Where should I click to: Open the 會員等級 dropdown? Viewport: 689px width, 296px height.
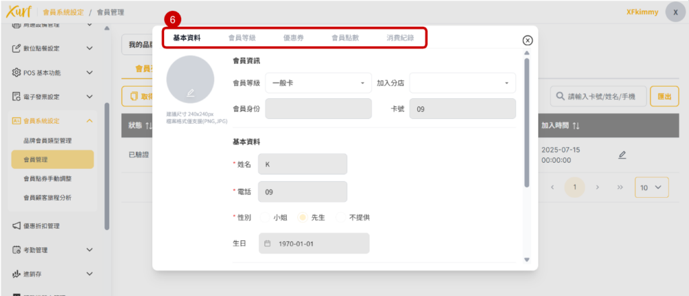318,83
